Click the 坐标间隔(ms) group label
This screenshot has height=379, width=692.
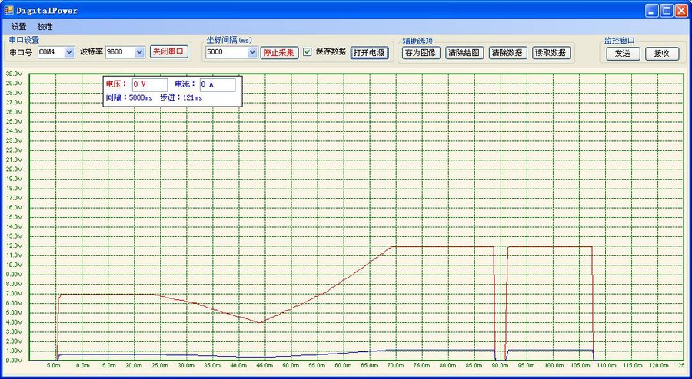pyautogui.click(x=228, y=40)
